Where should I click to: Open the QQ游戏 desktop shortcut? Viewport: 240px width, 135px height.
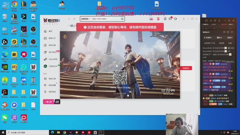[62, 5]
